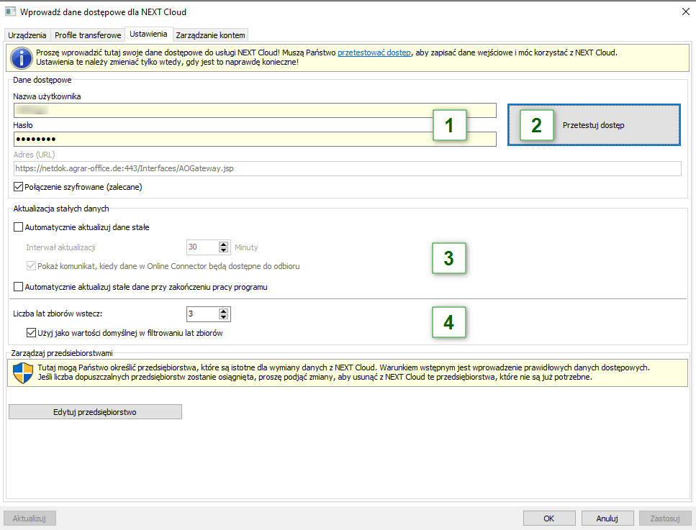Decrease Liczba lat zbiorów wstecz value
This screenshot has height=530, width=696.
click(224, 317)
